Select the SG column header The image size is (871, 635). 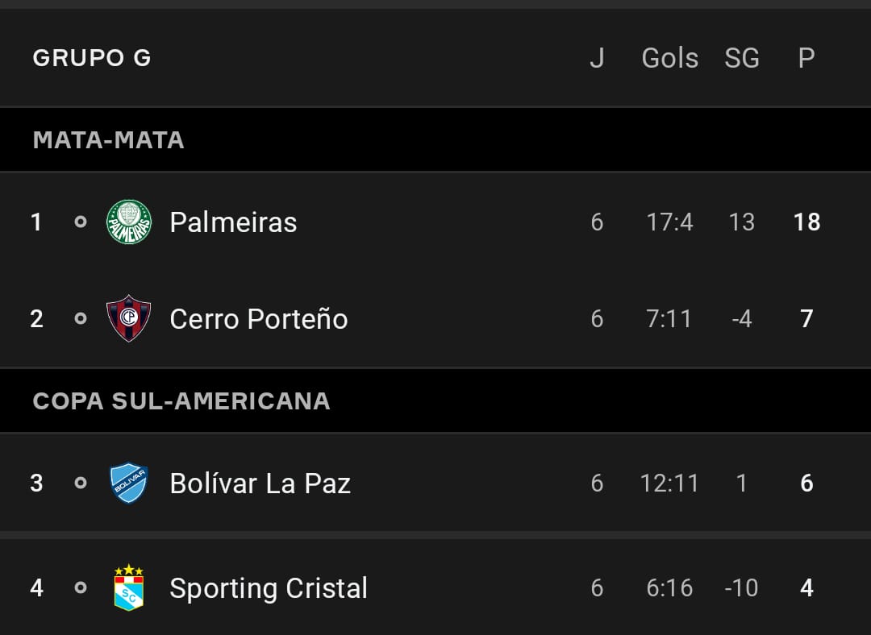click(742, 58)
